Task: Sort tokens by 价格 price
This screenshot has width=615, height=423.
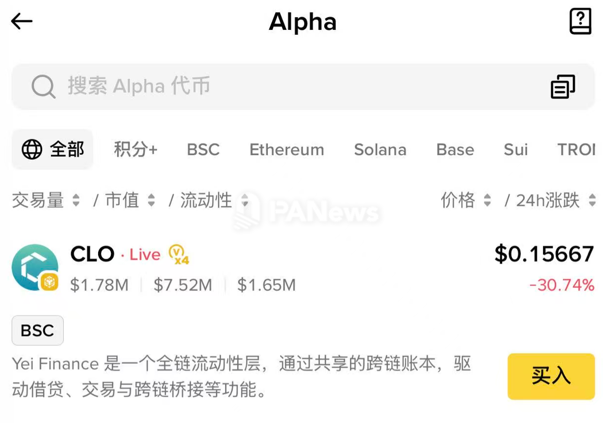Action: click(x=465, y=200)
